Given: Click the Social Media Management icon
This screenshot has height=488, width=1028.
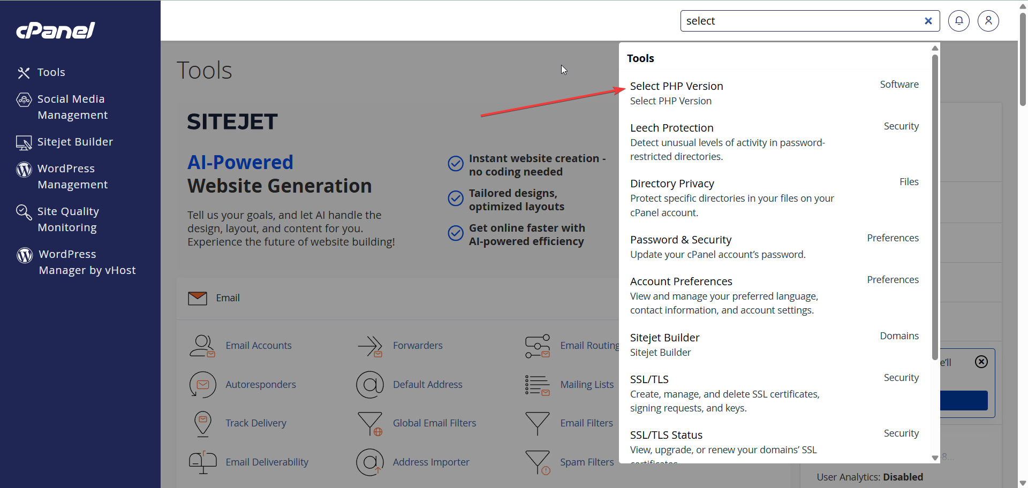Looking at the screenshot, I should coord(24,100).
